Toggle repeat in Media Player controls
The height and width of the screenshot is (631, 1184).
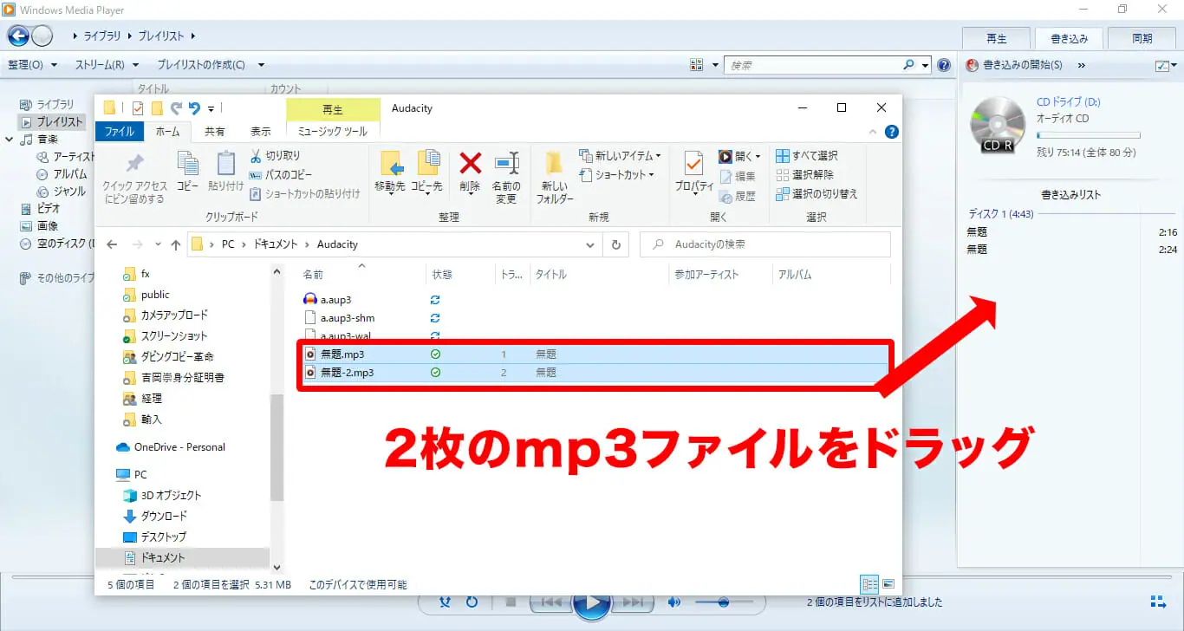coord(472,602)
